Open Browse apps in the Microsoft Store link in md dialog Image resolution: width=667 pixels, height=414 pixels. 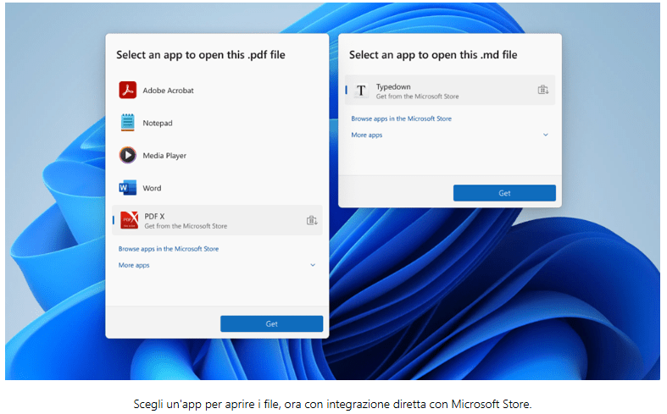tap(401, 119)
